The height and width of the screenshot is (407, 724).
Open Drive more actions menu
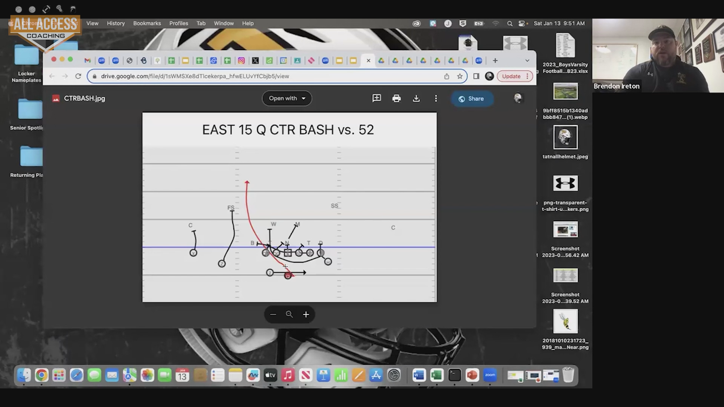pos(436,98)
